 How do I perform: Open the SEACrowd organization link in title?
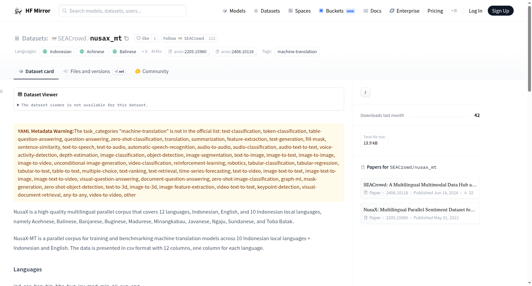72,38
